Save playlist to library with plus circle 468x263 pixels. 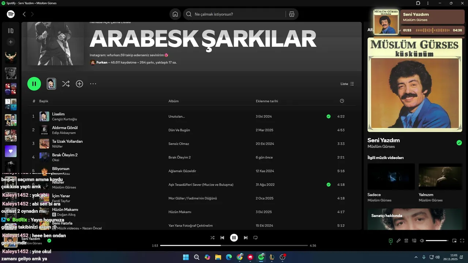(79, 84)
